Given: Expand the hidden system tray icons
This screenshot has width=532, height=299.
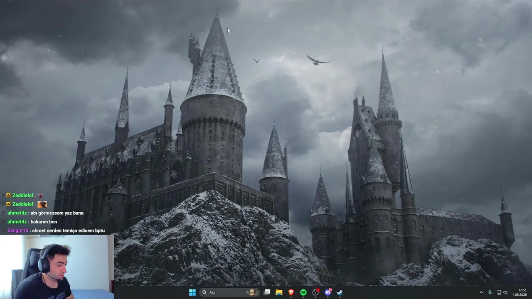Looking at the screenshot, I should (x=481, y=292).
